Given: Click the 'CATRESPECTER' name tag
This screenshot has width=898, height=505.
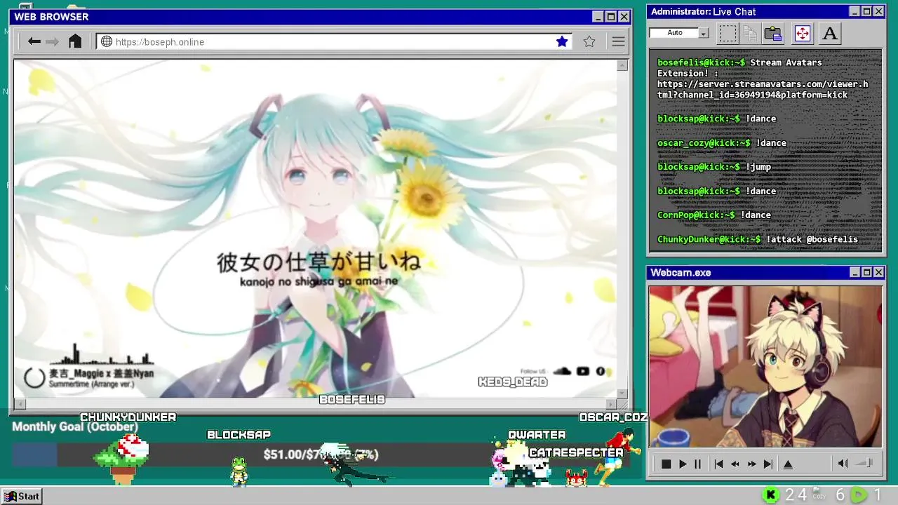Looking at the screenshot, I should [x=576, y=453].
